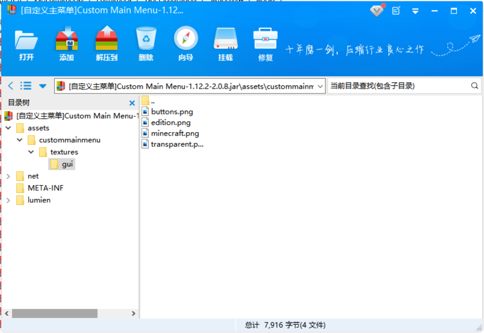Add files using the 添加 icon
Screen dimensions: 484x333
[x=66, y=44]
